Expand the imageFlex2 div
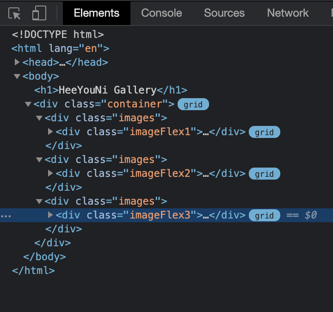The width and height of the screenshot is (333, 312). pos(50,173)
